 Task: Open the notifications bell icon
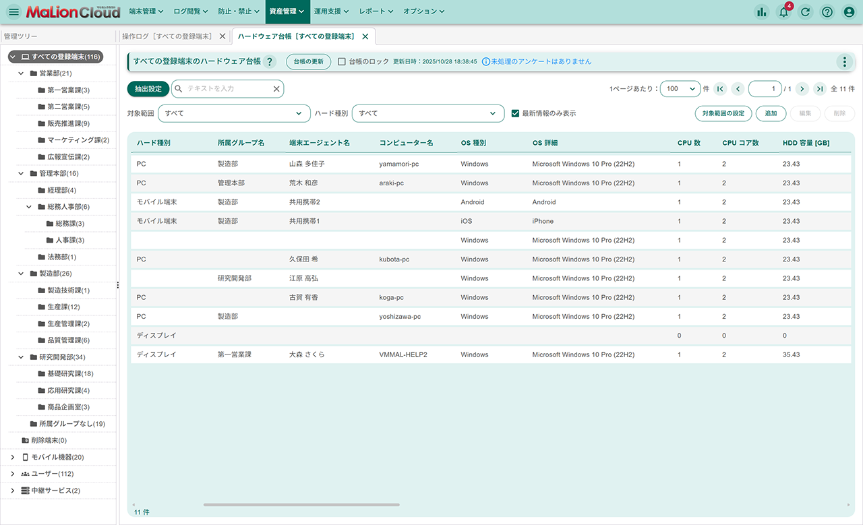point(783,11)
